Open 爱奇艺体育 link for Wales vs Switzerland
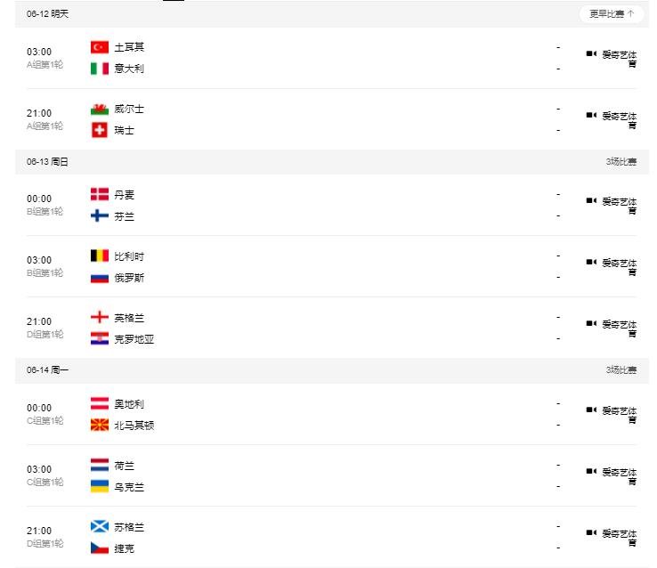The image size is (657, 568). tap(620, 119)
